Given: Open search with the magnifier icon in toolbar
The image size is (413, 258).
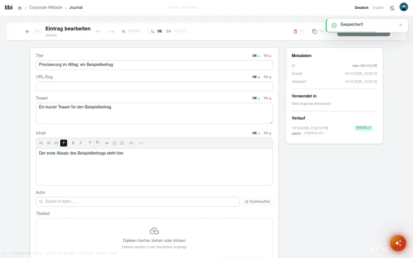Looking at the screenshot, I should (124, 32).
